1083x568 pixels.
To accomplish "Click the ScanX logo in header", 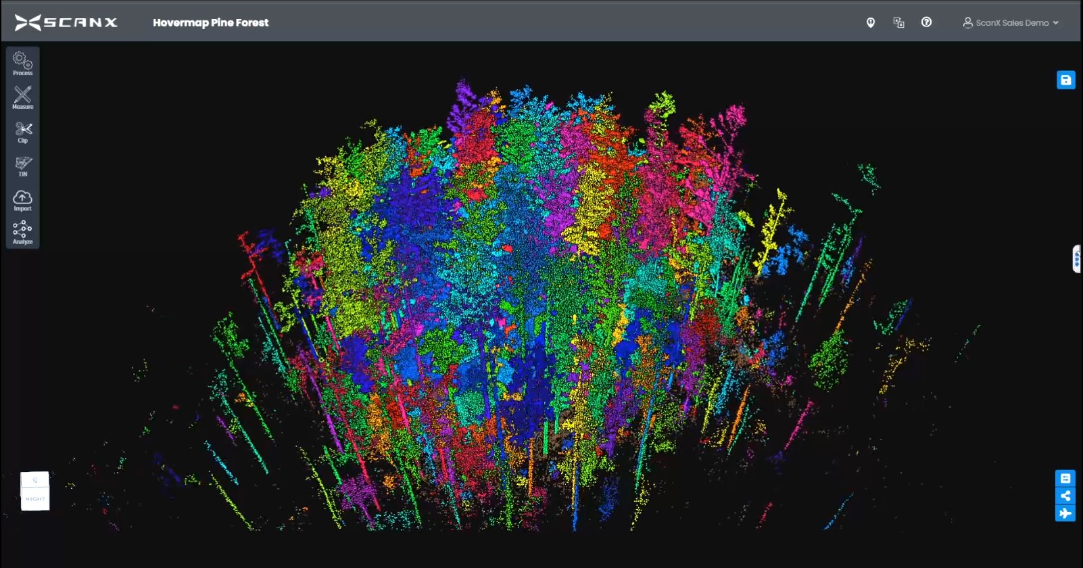I will click(x=66, y=22).
